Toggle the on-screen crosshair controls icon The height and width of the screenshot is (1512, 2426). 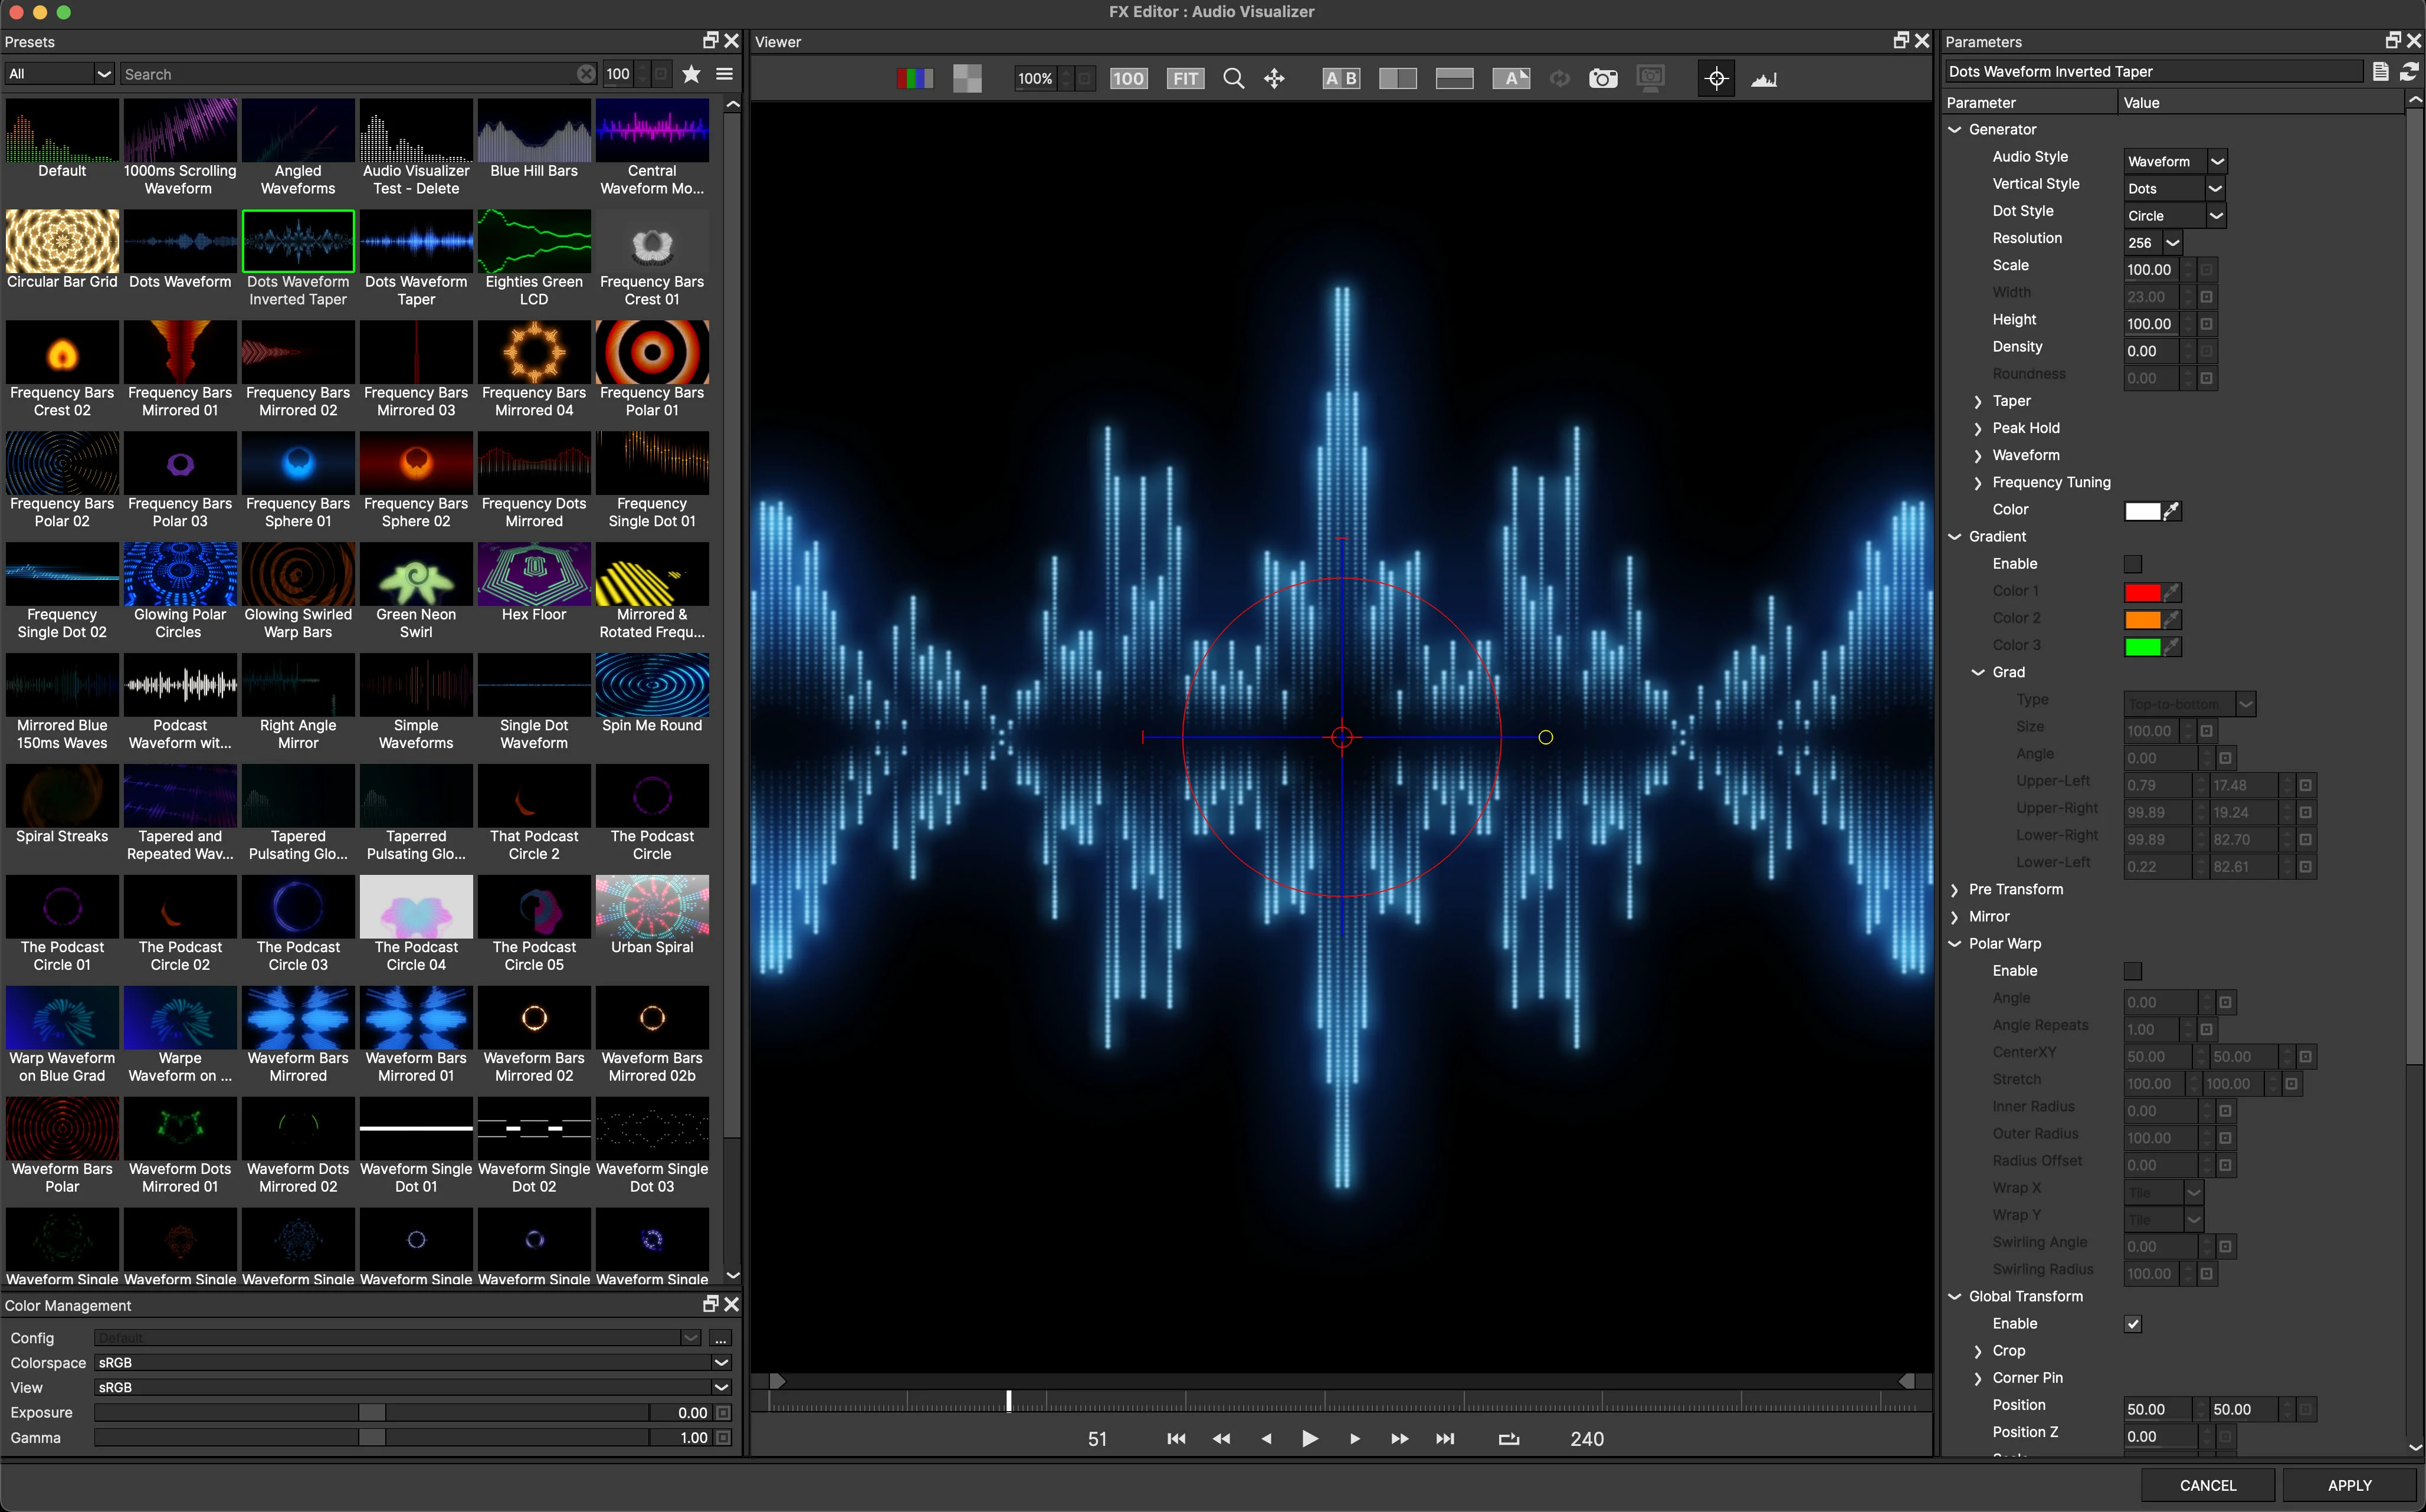coord(1716,79)
